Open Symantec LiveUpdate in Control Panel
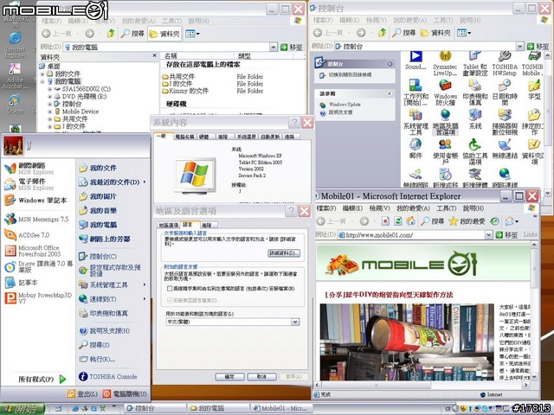 coord(445,63)
